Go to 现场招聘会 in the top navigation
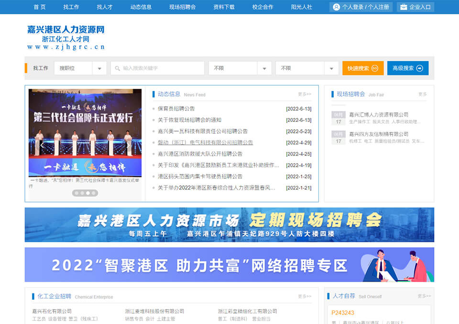459x324 pixels. pos(182,7)
